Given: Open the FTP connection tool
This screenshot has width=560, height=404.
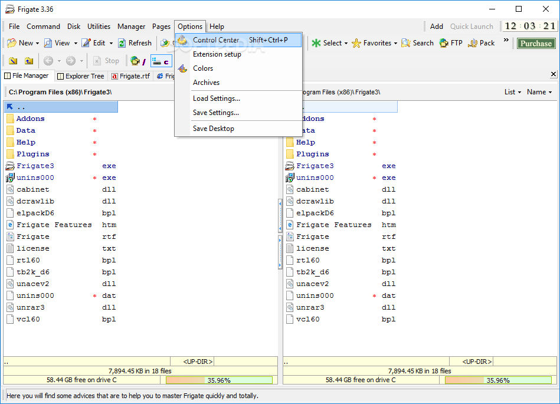Looking at the screenshot, I should coord(451,43).
